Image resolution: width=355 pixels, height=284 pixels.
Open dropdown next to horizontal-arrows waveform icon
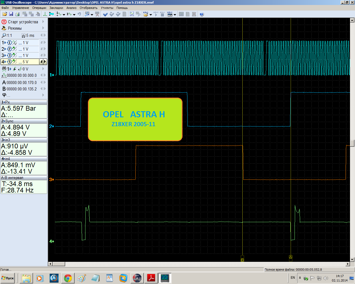(x=74, y=14)
